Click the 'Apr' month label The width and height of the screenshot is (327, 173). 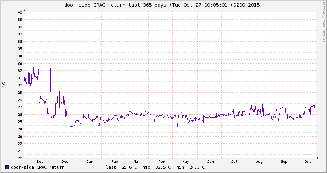click(x=161, y=162)
